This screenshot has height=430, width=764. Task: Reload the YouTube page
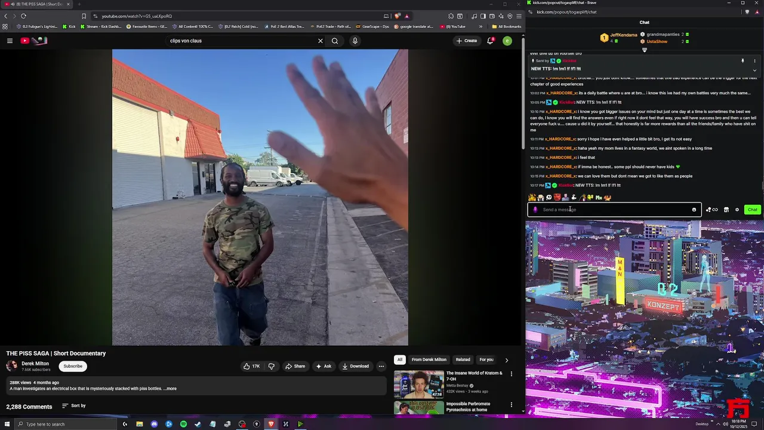(x=23, y=16)
